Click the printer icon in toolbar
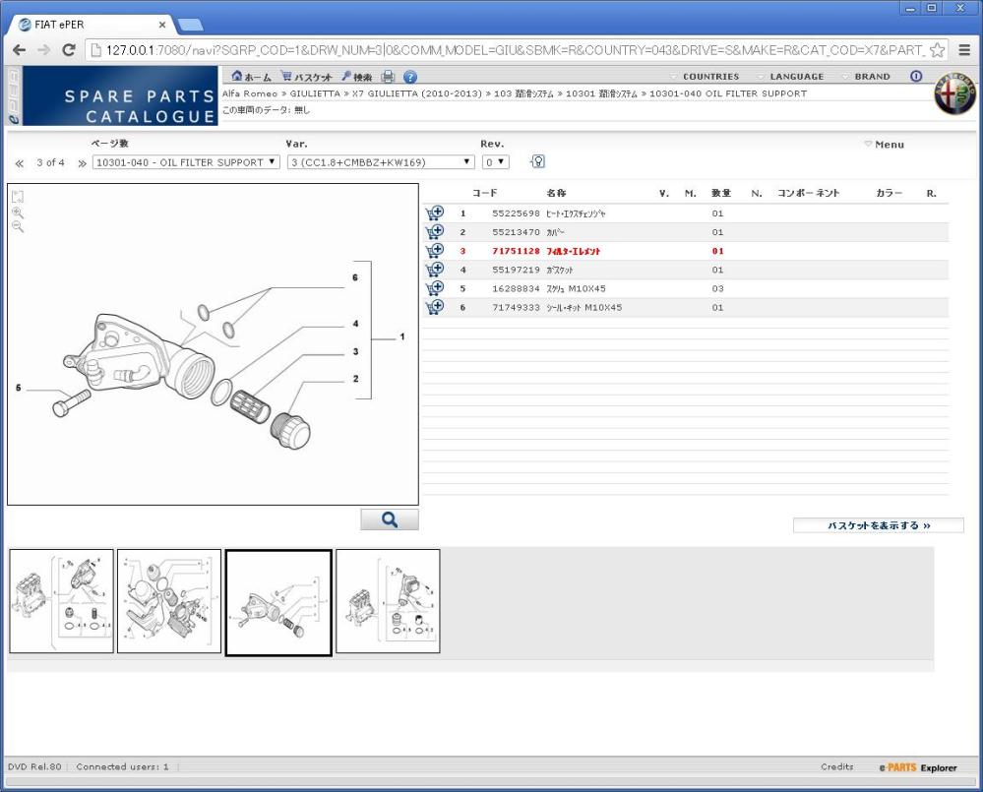Screen dimensions: 983x792 388,77
